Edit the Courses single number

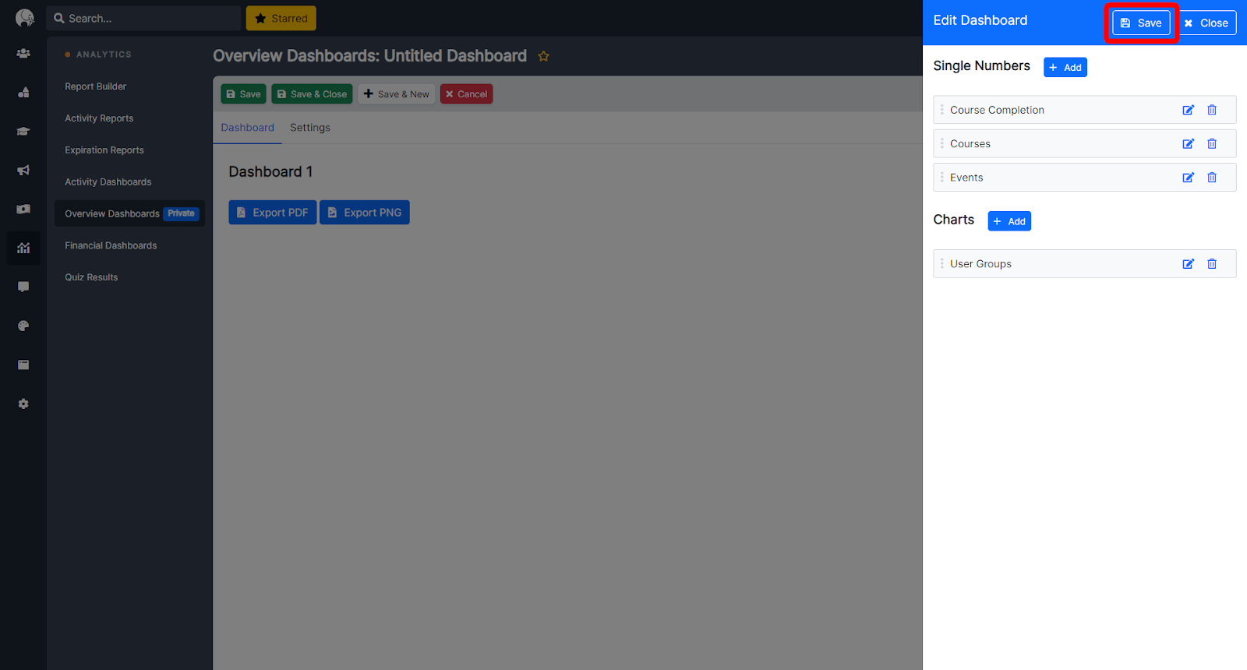coord(1188,143)
